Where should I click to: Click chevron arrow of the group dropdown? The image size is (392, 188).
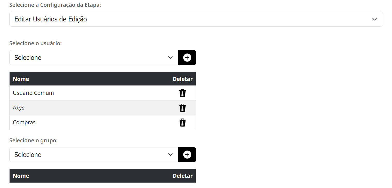tap(170, 155)
